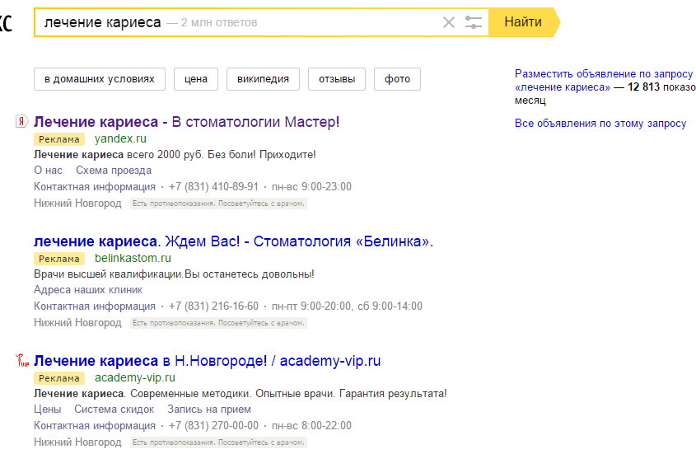
Task: Open 'Все объявления по этому запросу' link
Action: 600,123
